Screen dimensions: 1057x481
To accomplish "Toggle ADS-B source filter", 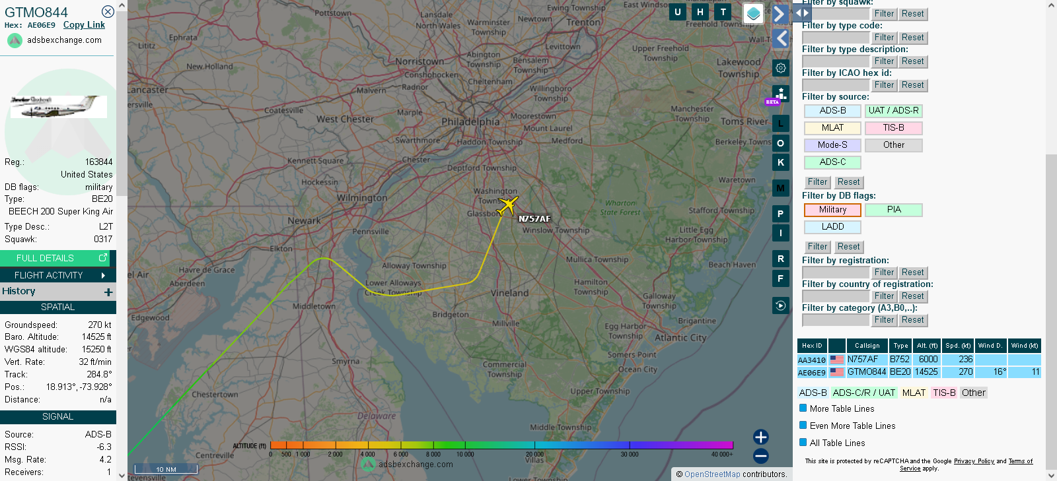I will point(832,111).
